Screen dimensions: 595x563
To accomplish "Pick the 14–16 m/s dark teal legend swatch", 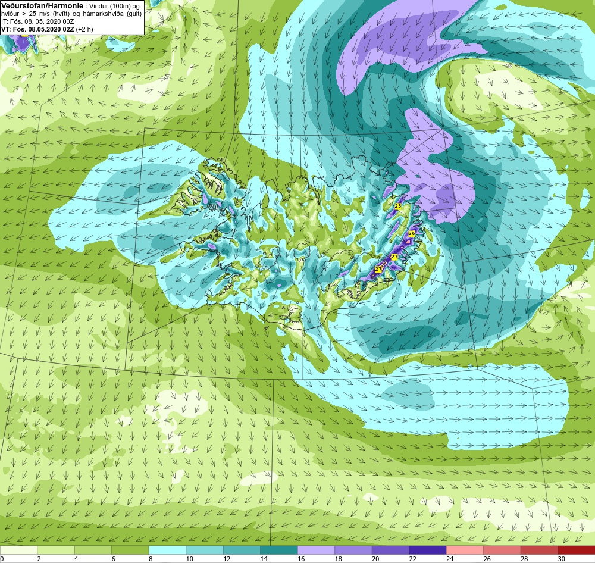I will pyautogui.click(x=279, y=550).
